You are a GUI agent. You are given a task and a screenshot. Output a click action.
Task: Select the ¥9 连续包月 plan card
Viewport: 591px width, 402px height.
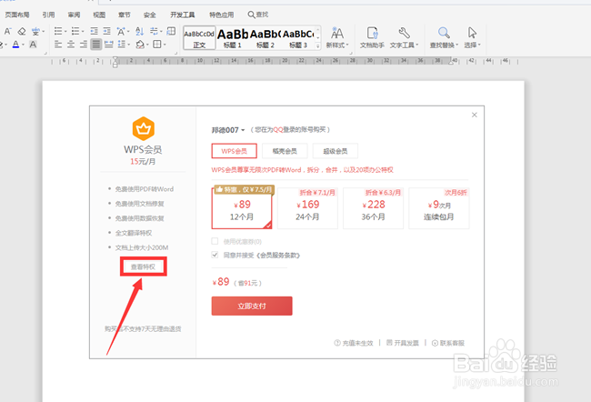click(439, 208)
